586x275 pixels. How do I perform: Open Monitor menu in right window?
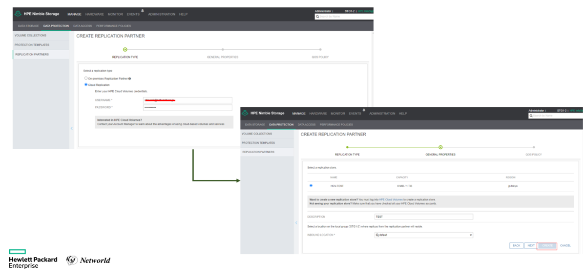[x=338, y=114]
